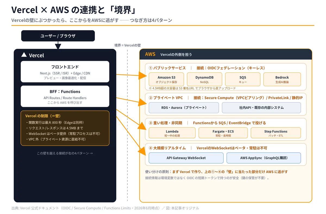Click ここから AWS を呼び出す text

(65, 103)
